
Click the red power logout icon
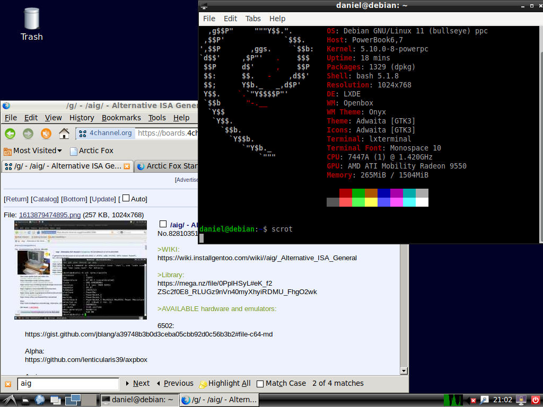[x=536, y=400]
